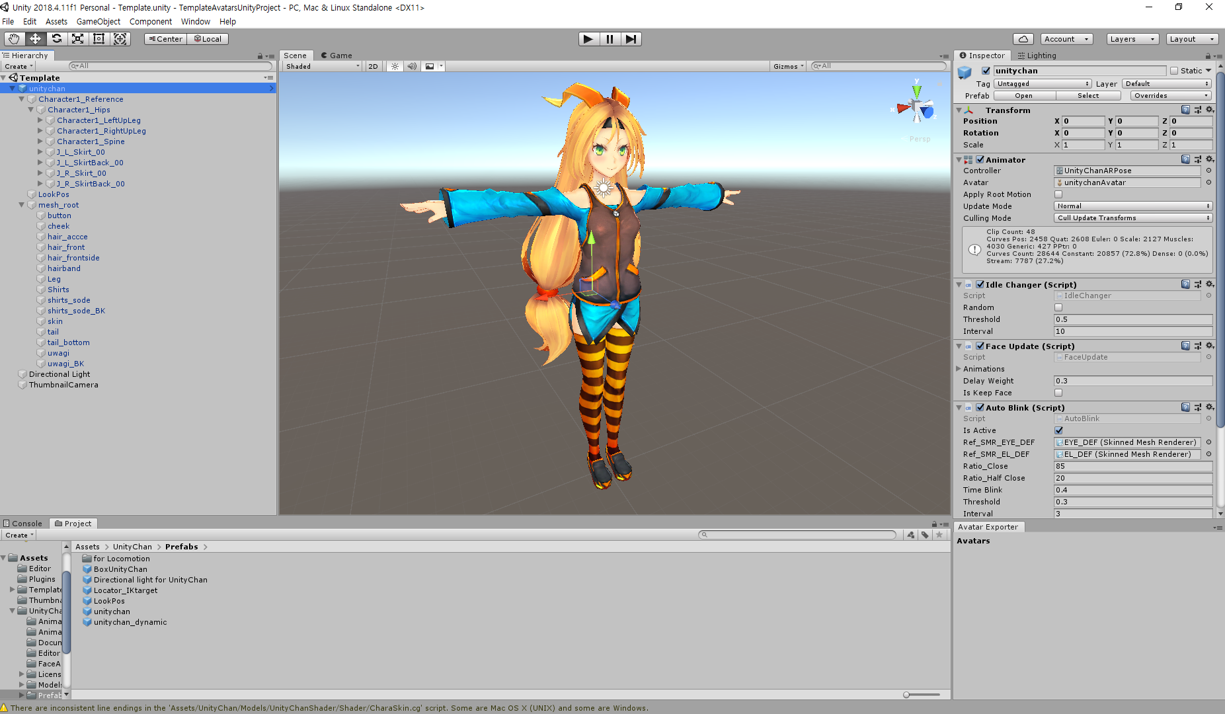Expand Animations foldout in Face Update

959,369
